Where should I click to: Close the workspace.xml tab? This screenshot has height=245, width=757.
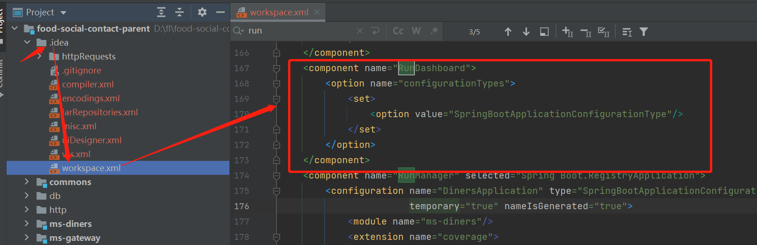317,12
